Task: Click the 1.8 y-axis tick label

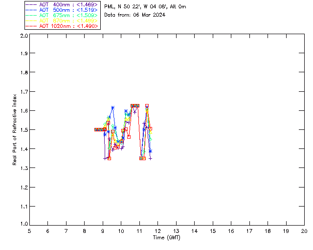Action: tap(24, 72)
